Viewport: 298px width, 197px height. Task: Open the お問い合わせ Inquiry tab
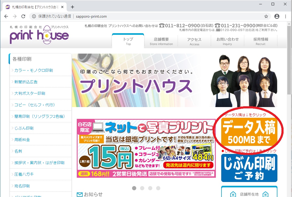(x=227, y=41)
